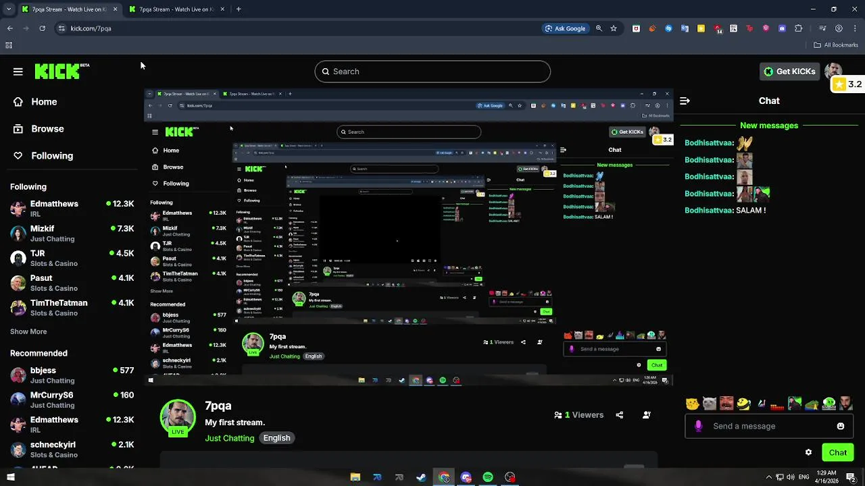Open Chrome apps grid icon
The width and height of the screenshot is (865, 486).
click(9, 45)
